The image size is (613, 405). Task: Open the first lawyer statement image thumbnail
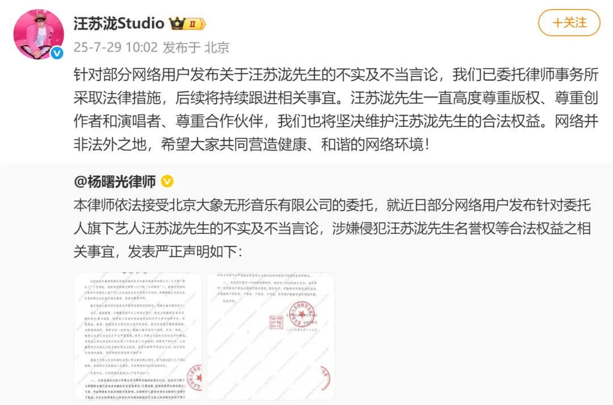pos(138,336)
